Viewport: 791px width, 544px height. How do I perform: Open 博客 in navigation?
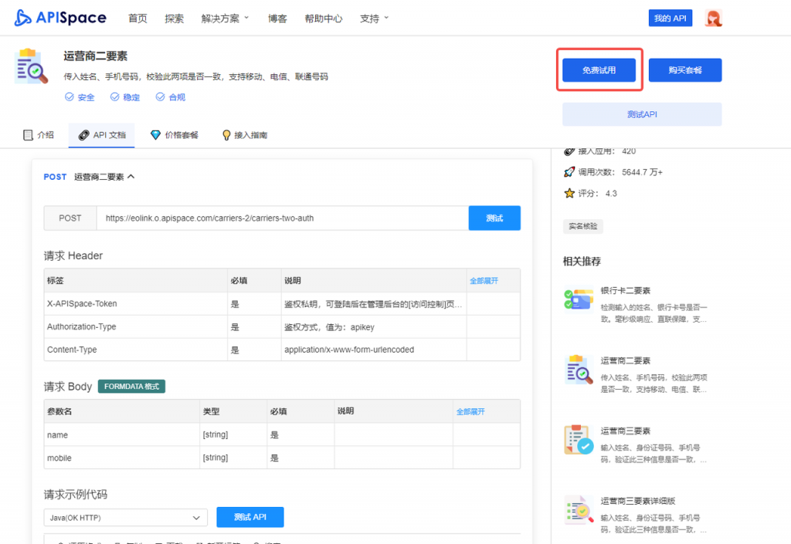coord(277,19)
